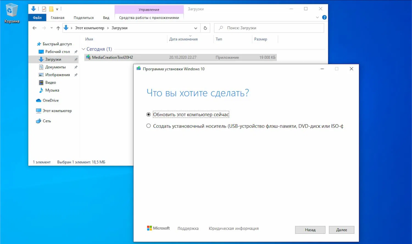Screen dimensions: 412x244
Task: Open the Поддержка link
Action: point(188,228)
